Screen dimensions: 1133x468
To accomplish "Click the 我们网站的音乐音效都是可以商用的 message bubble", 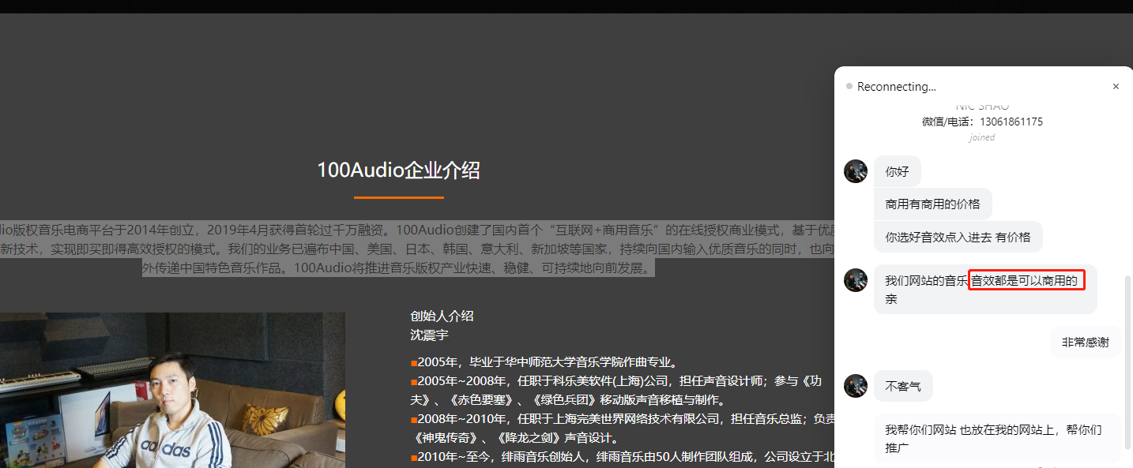I will tap(985, 289).
